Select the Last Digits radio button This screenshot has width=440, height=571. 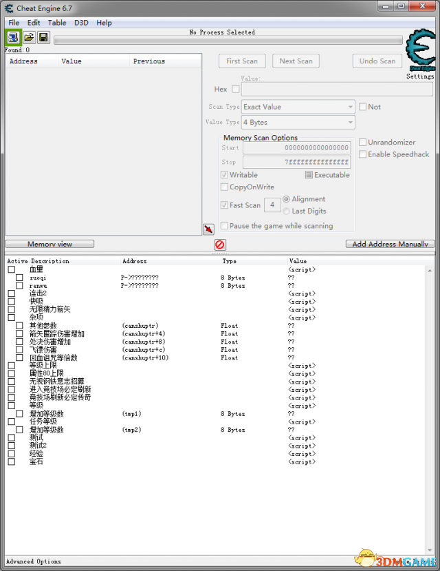(286, 211)
